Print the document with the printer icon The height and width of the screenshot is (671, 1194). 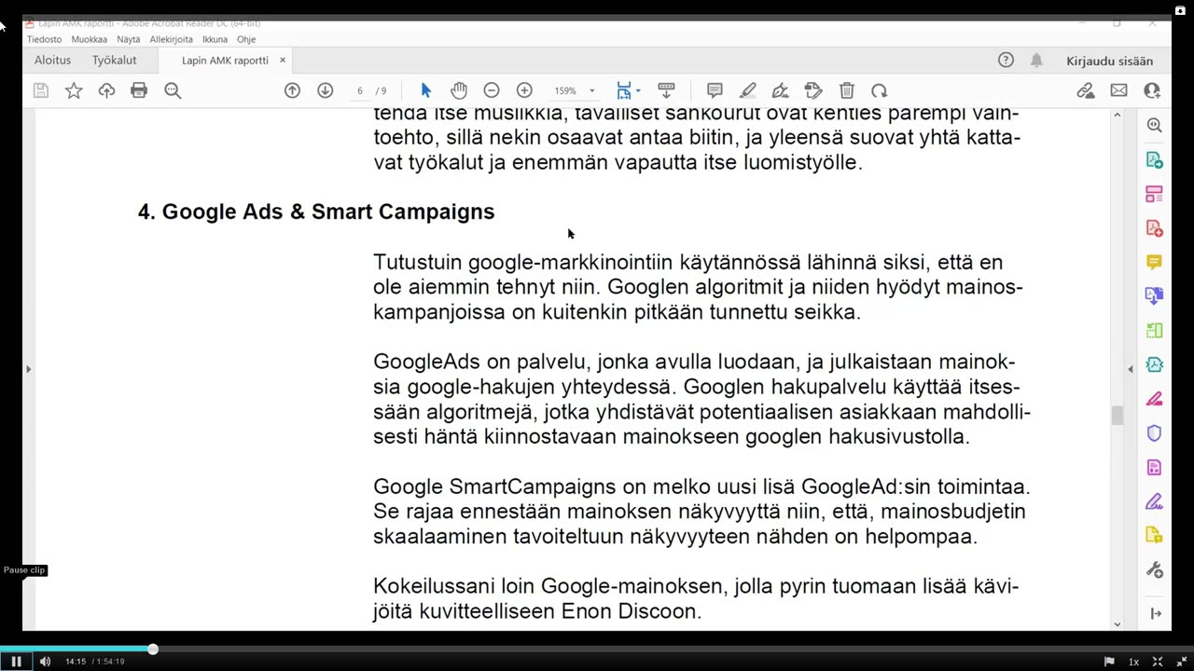point(139,90)
